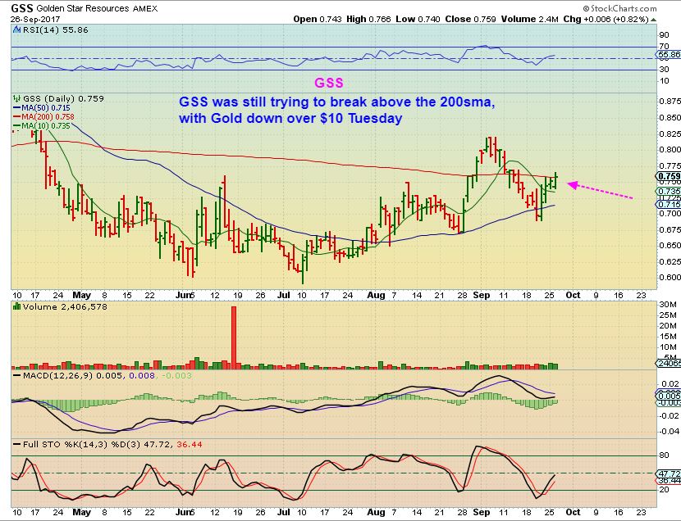
Task: Click the green volume bars icon
Action: (x=17, y=306)
